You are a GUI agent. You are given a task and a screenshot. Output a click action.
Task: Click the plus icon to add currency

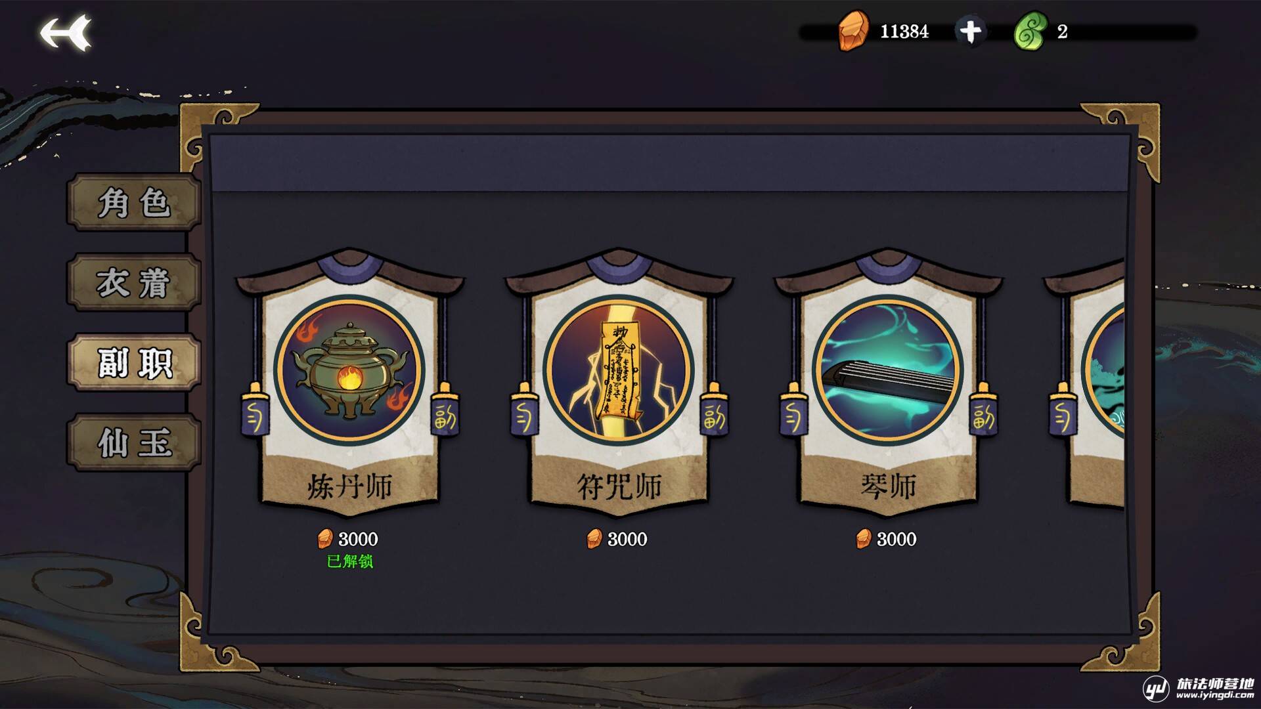[970, 32]
